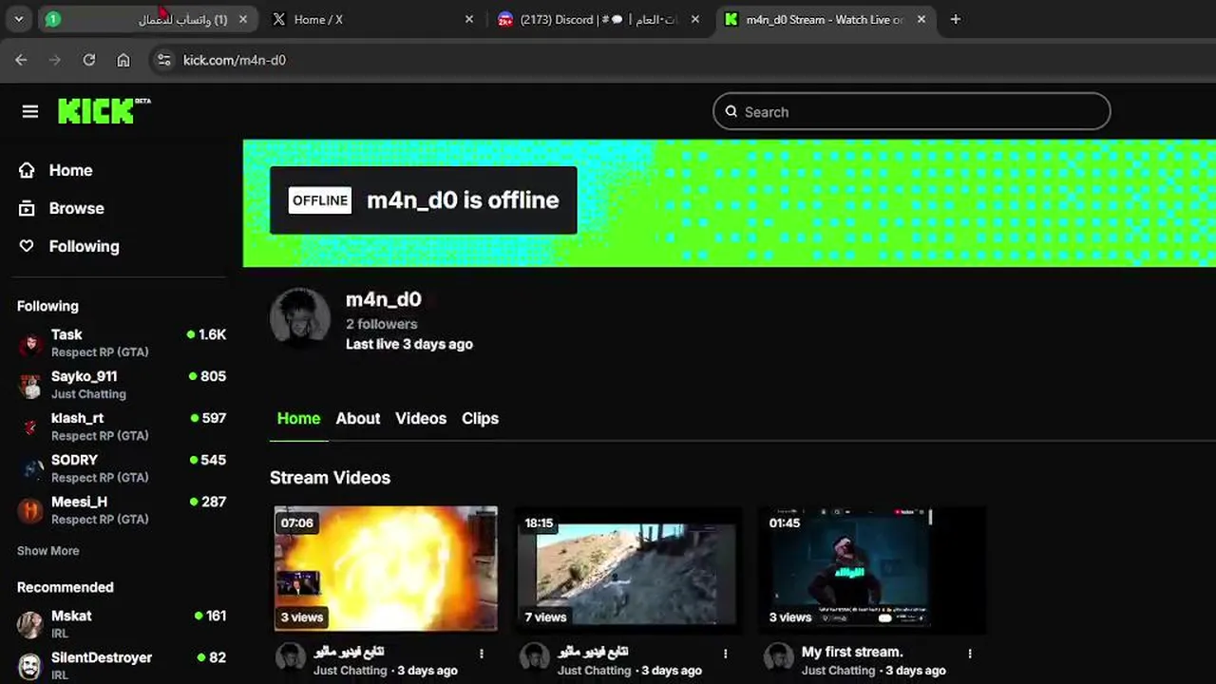Click the browser forward arrow
The height and width of the screenshot is (684, 1216).
click(x=55, y=60)
